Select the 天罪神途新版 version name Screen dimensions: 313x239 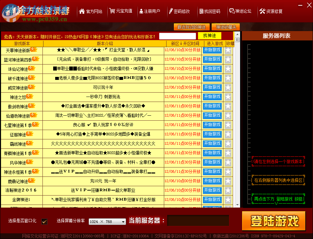coord(18,50)
